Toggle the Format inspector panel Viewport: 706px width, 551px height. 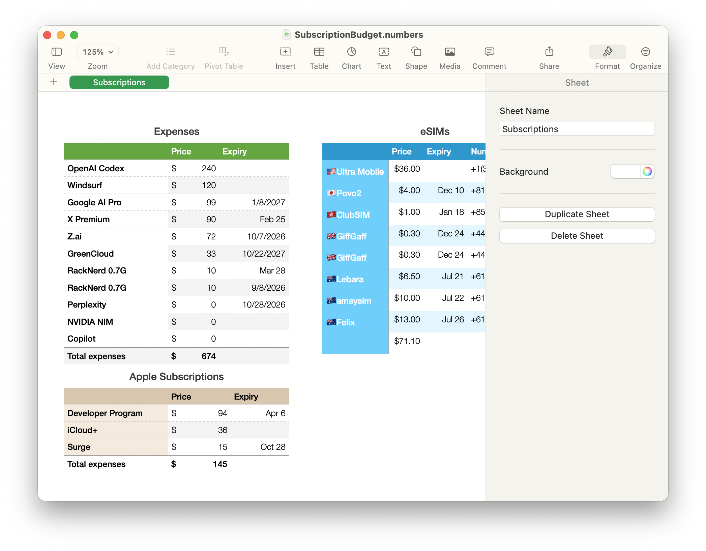click(x=608, y=52)
